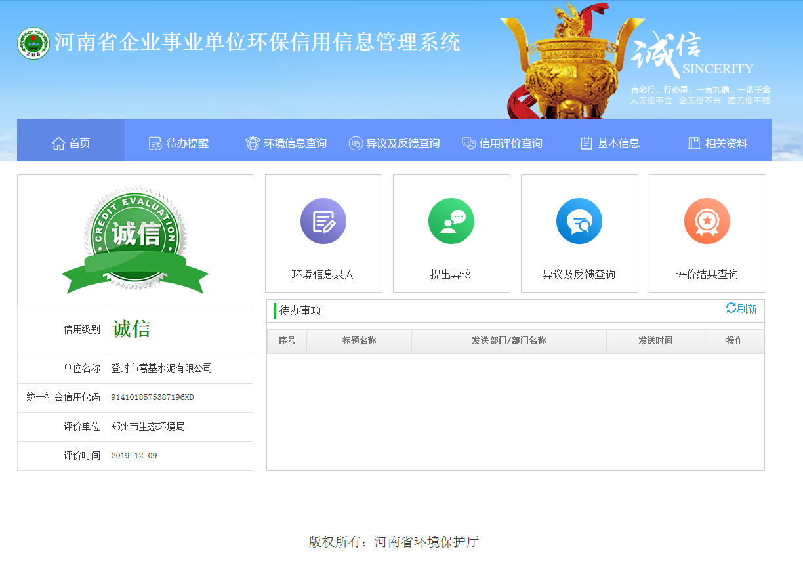Click the 发送部门/部门名称 column header
The image size is (803, 568).
coord(508,341)
